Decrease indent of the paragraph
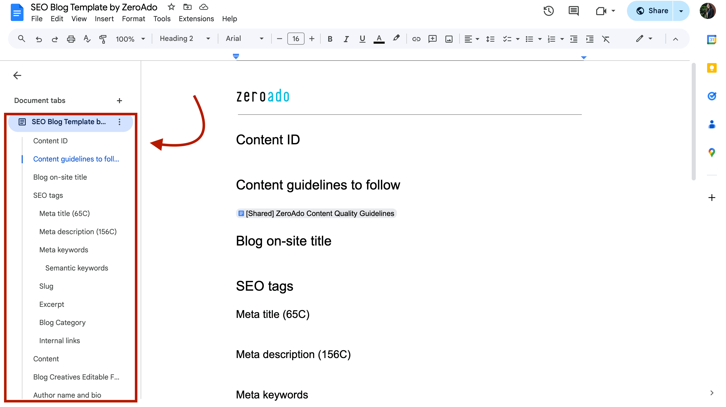 point(573,39)
